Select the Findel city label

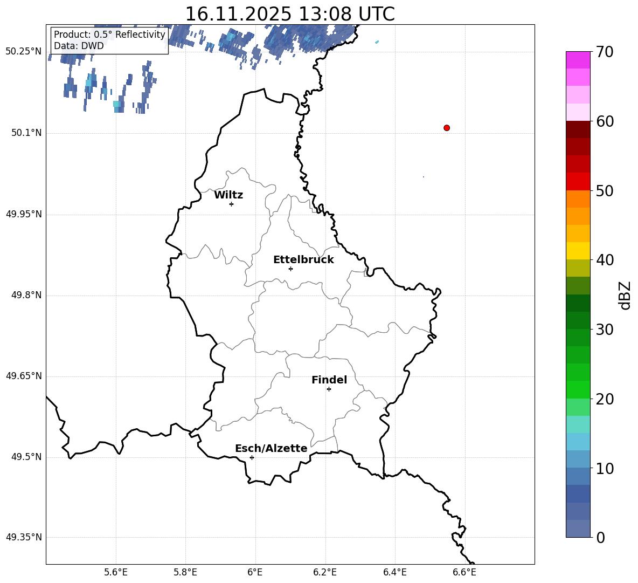click(x=329, y=380)
